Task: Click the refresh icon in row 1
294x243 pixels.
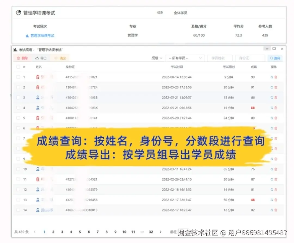Action: (272, 77)
